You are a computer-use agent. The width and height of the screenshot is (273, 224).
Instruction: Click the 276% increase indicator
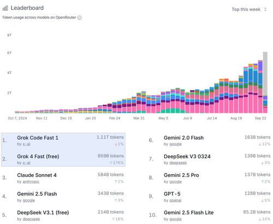(116, 163)
